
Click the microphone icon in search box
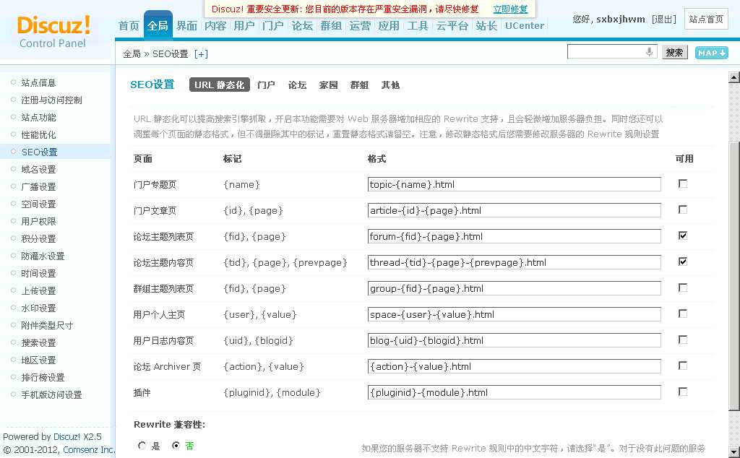click(x=649, y=52)
